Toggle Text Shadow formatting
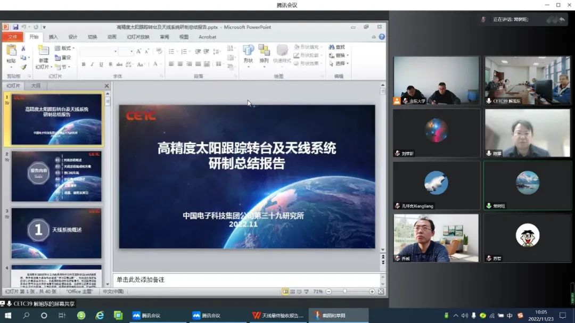The width and height of the screenshot is (575, 323). click(x=110, y=64)
